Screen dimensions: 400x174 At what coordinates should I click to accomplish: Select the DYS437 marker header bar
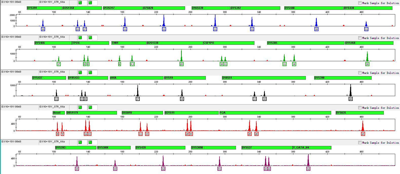click(x=49, y=78)
